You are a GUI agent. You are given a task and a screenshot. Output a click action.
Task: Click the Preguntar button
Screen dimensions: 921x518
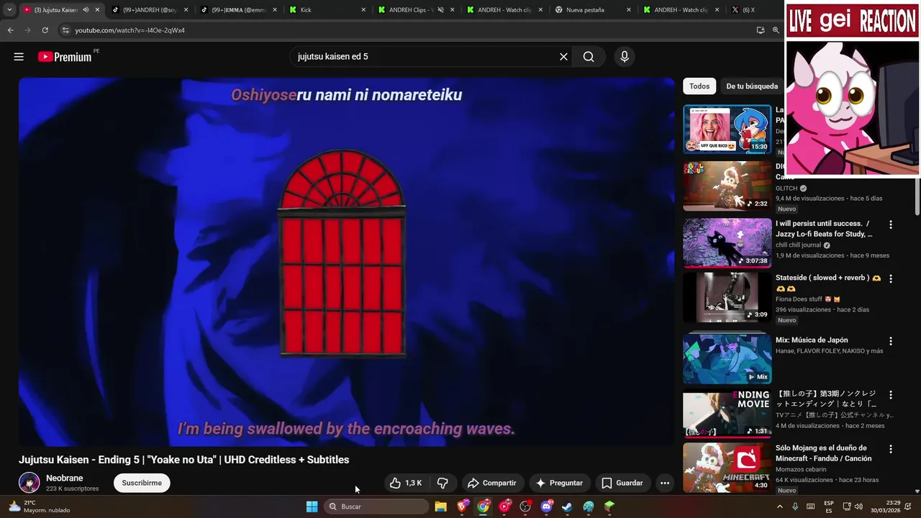[x=559, y=483]
